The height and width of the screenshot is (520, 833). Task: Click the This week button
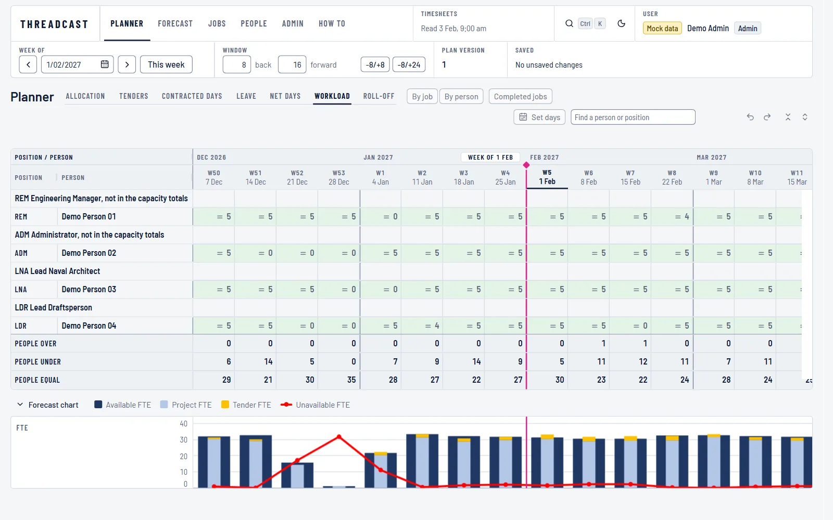[166, 64]
